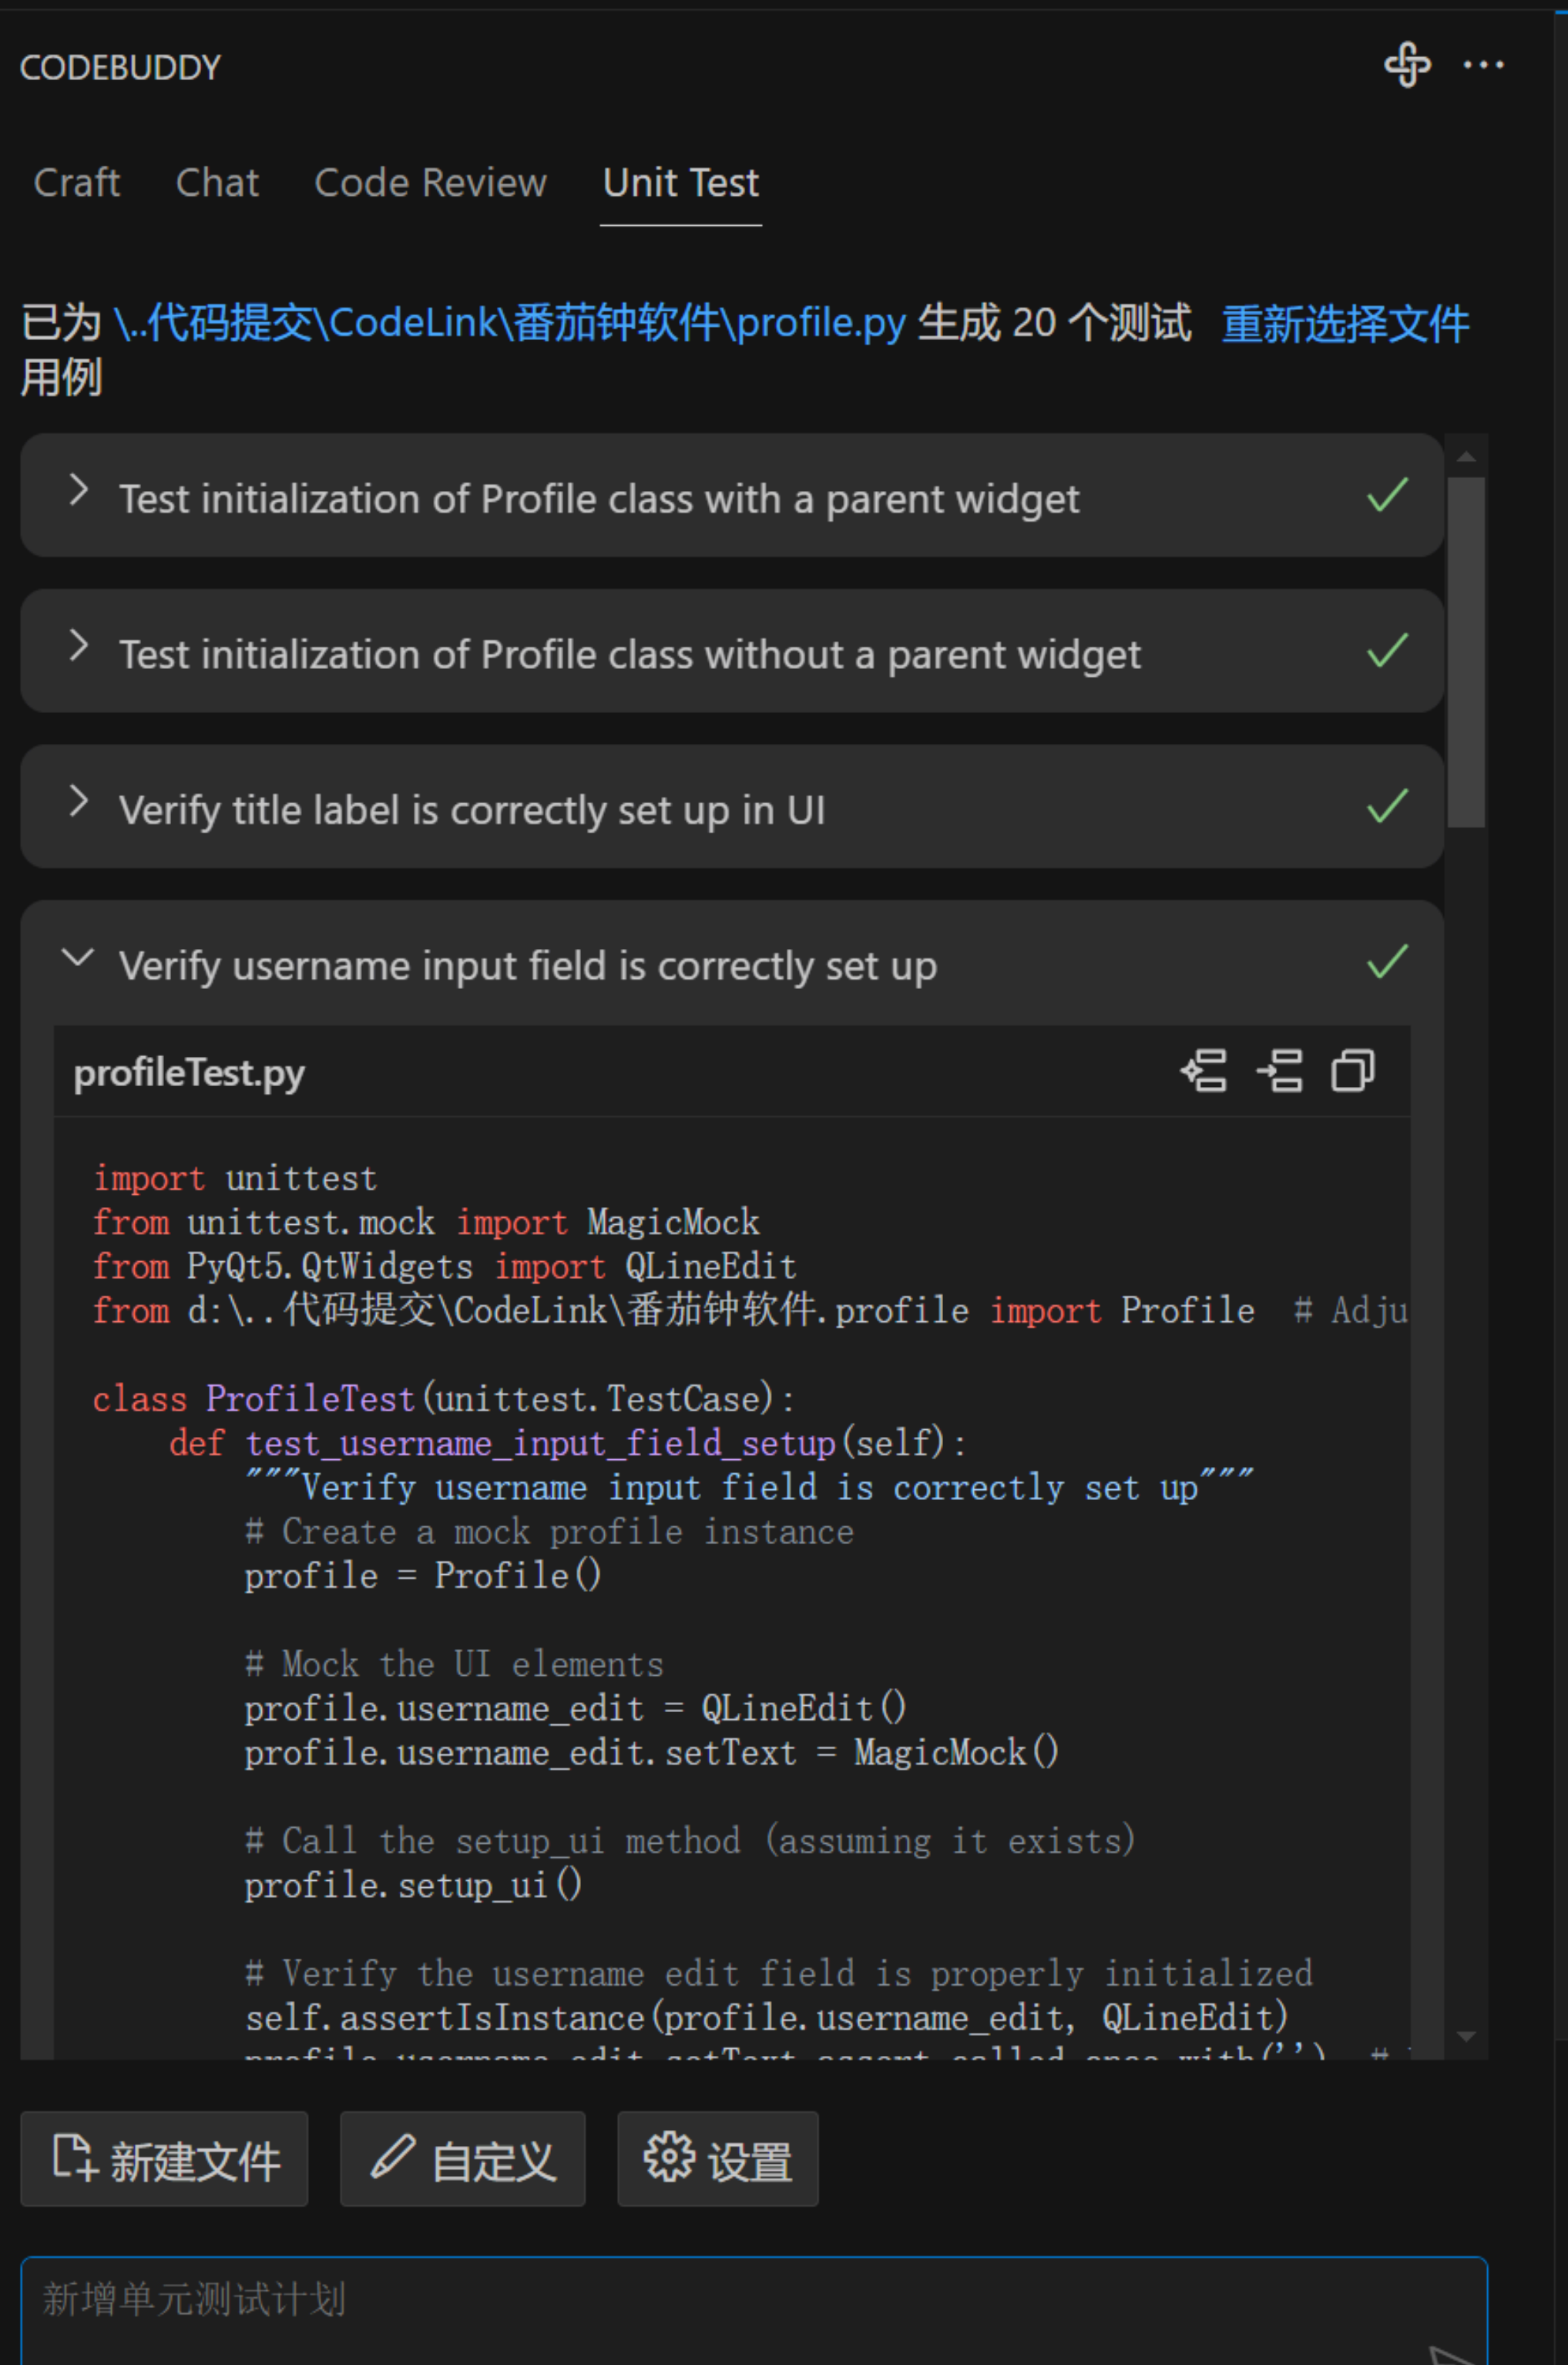Switch to the Code Review tab
Screen dimensions: 1568x2365
[x=430, y=183]
